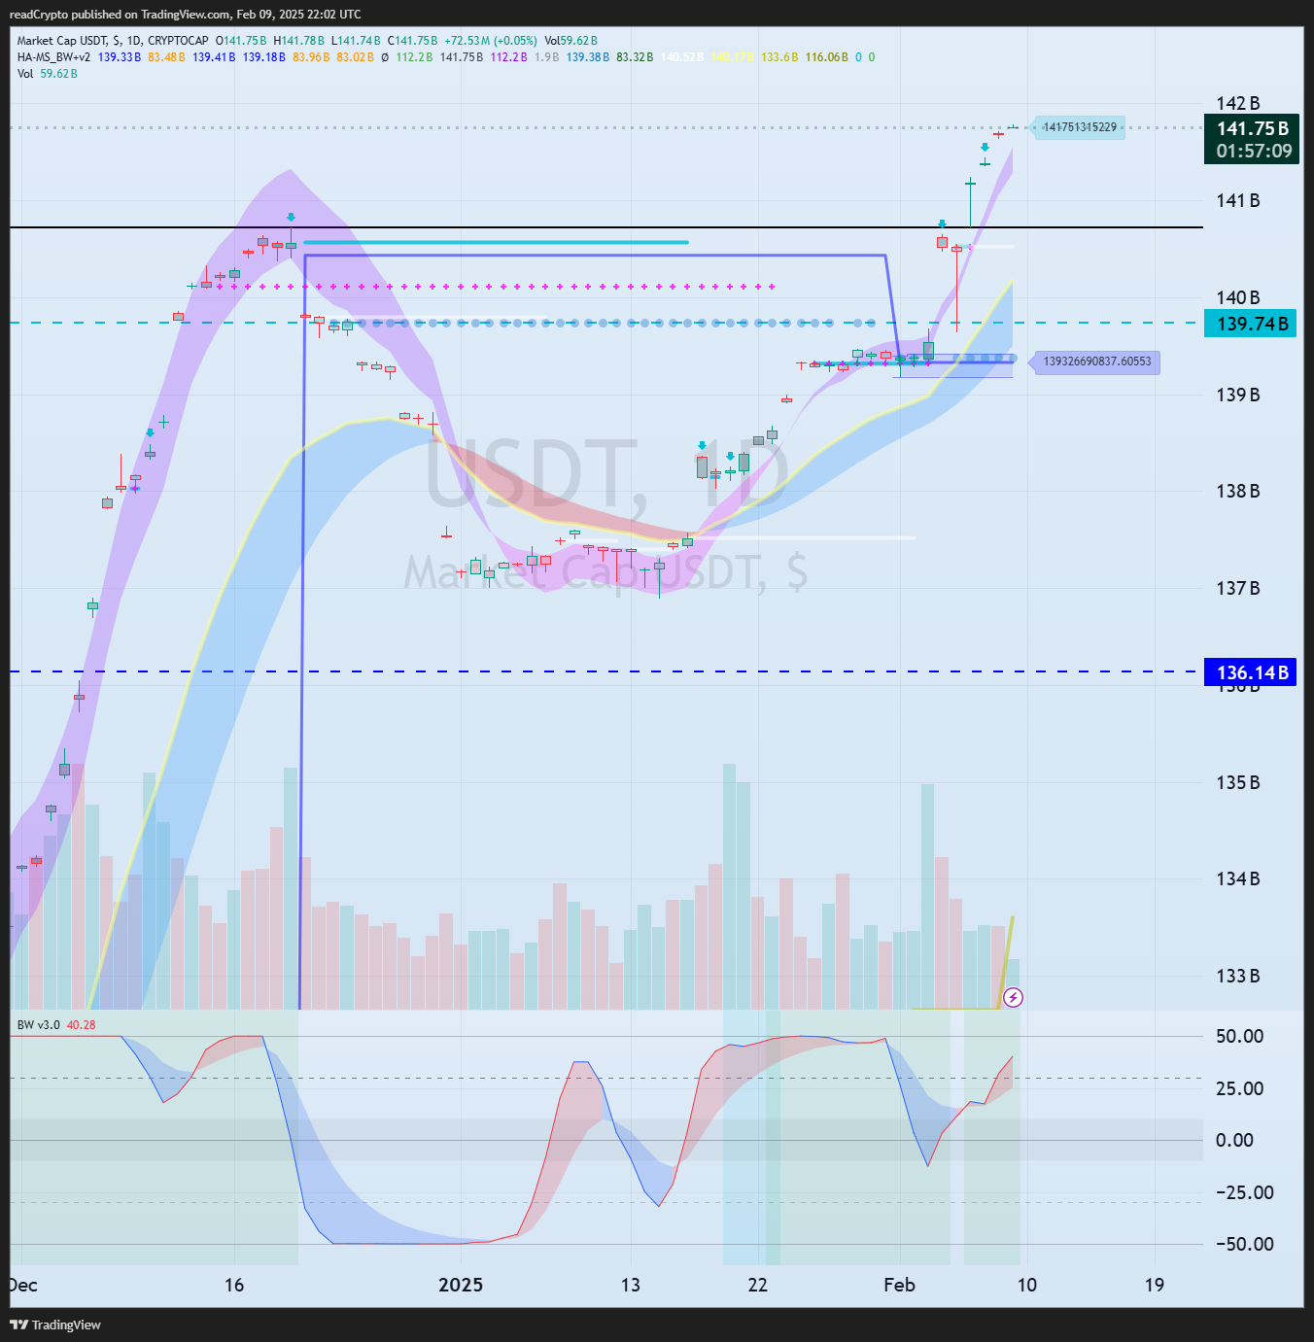Click the BW v3.0 value 40.28
The width and height of the screenshot is (1314, 1342).
click(x=81, y=1025)
